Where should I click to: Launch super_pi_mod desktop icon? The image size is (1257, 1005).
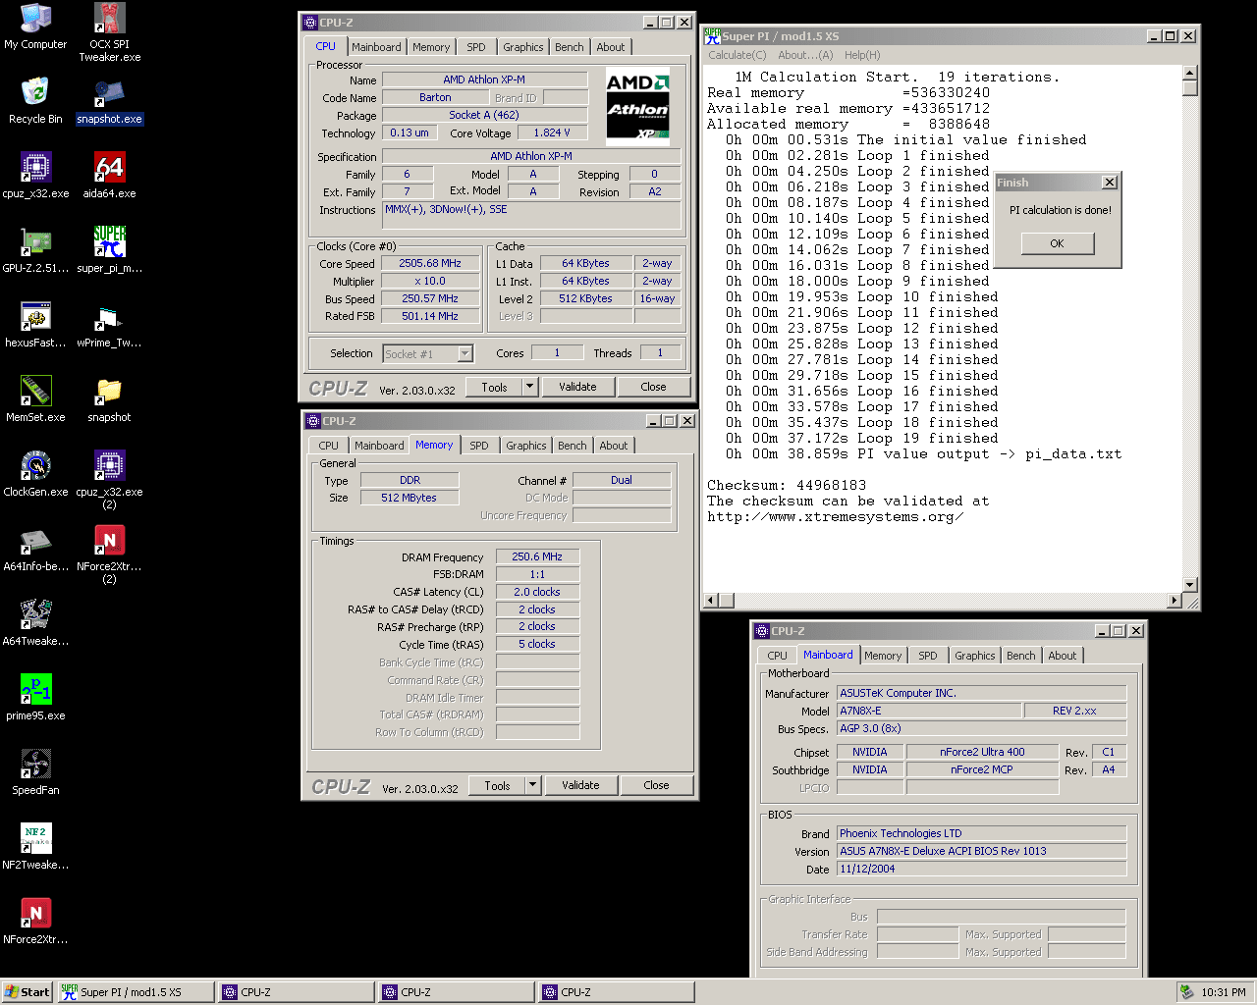109,250
